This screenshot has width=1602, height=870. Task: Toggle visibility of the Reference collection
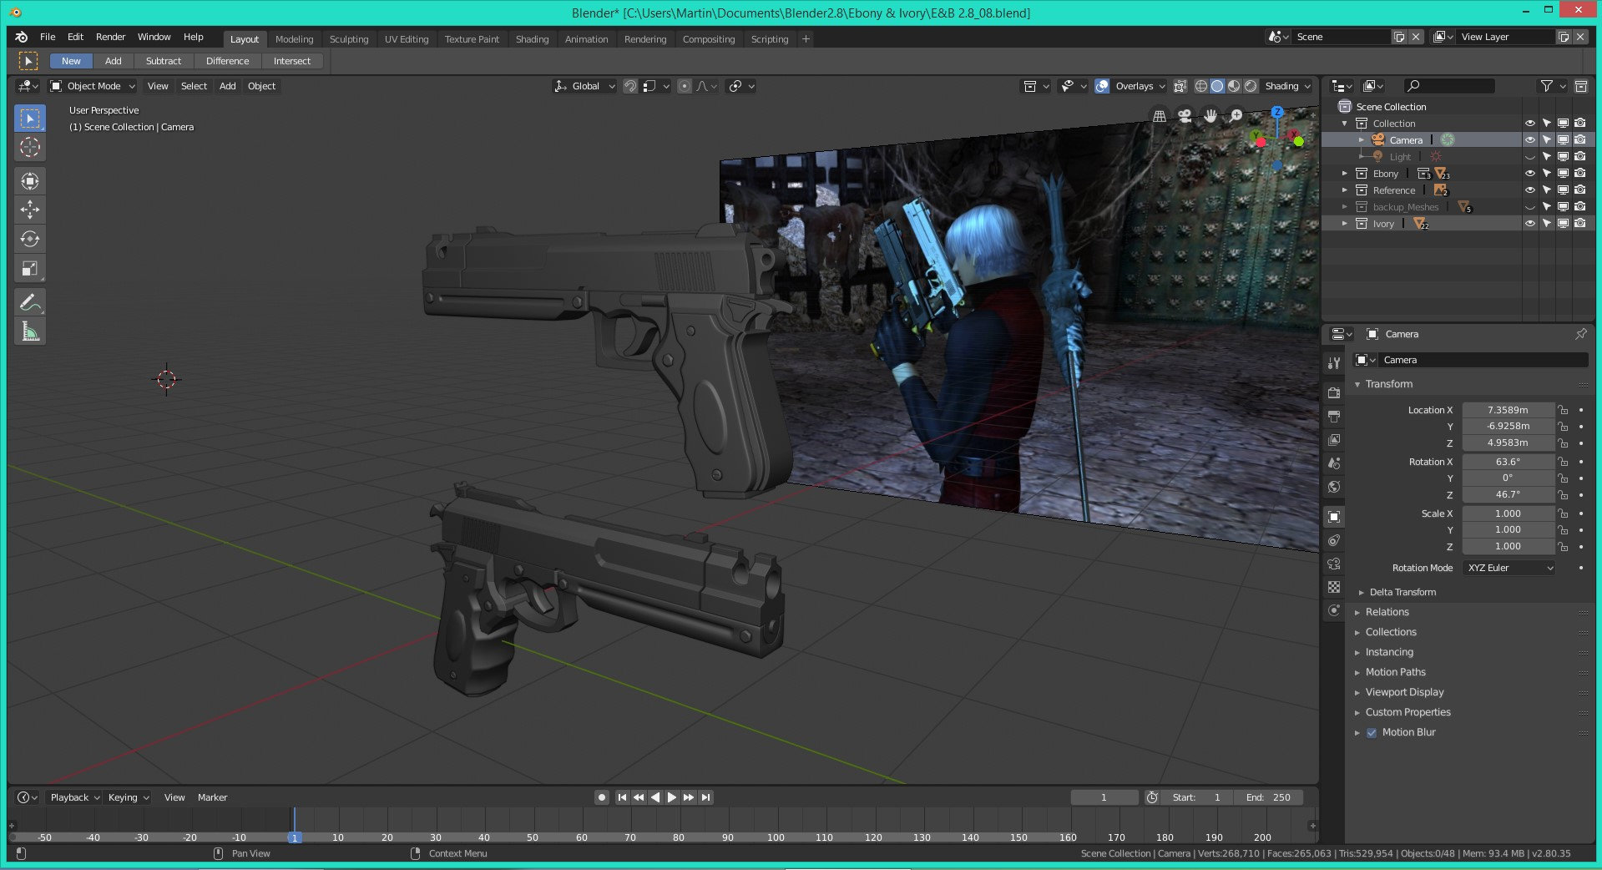click(1530, 190)
